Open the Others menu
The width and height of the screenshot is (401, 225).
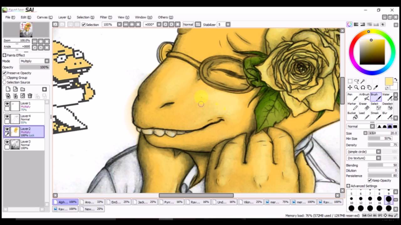[x=165, y=17]
